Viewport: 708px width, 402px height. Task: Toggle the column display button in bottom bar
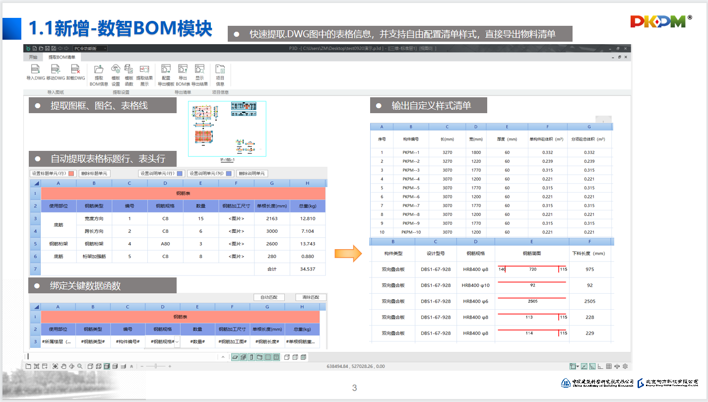(252, 357)
